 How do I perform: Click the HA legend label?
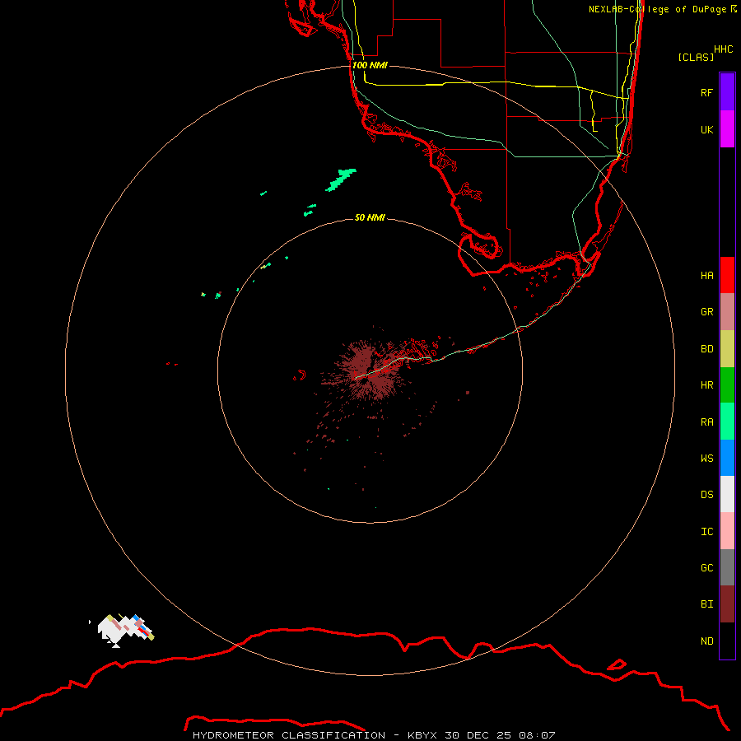[706, 276]
